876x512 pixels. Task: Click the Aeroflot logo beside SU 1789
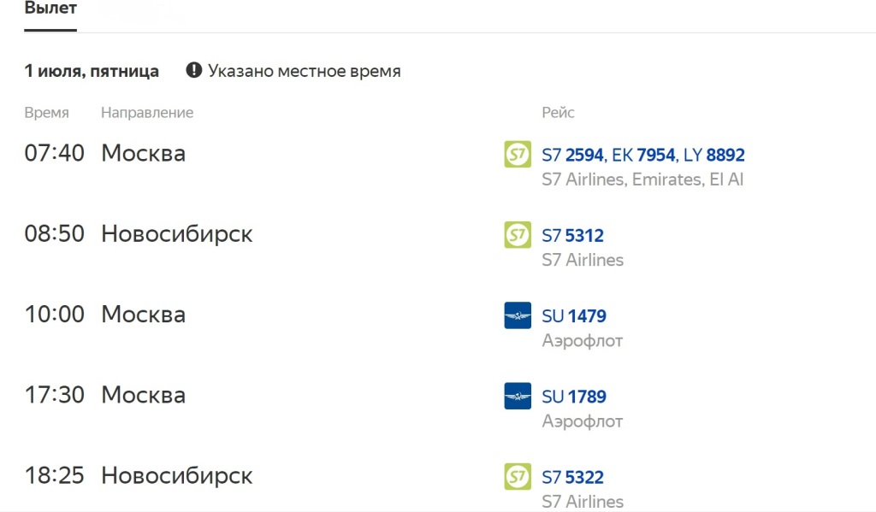click(518, 396)
